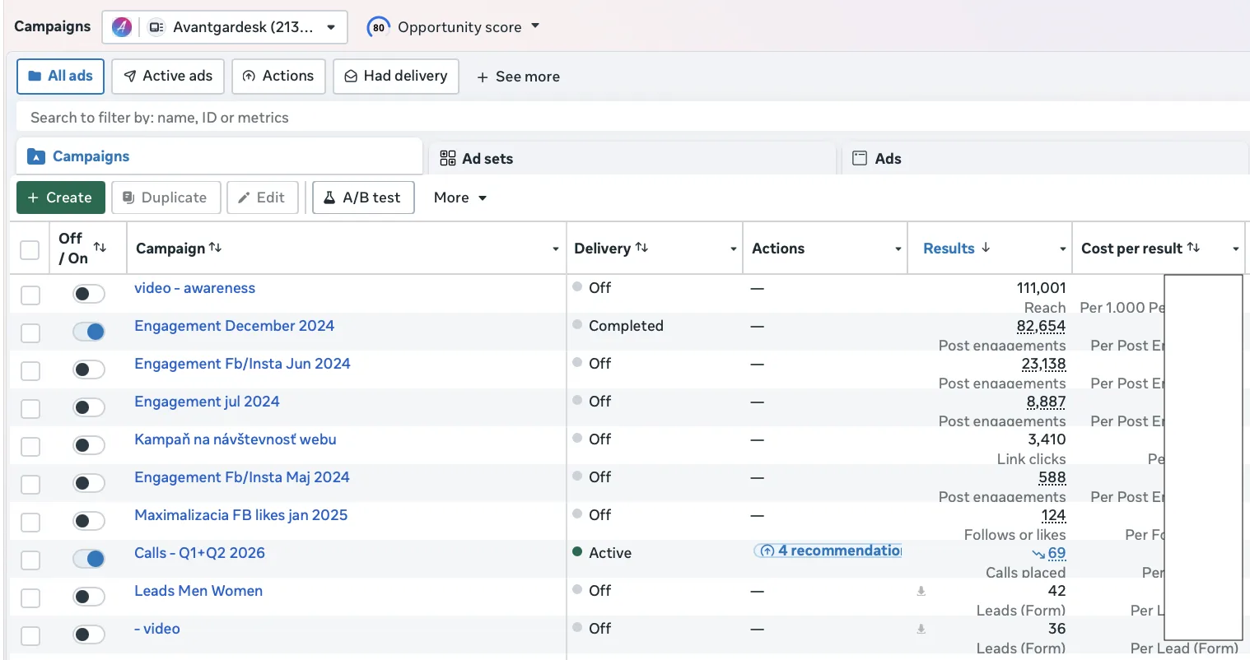The width and height of the screenshot is (1250, 660).
Task: Select the Had delivery filter
Action: 396,76
